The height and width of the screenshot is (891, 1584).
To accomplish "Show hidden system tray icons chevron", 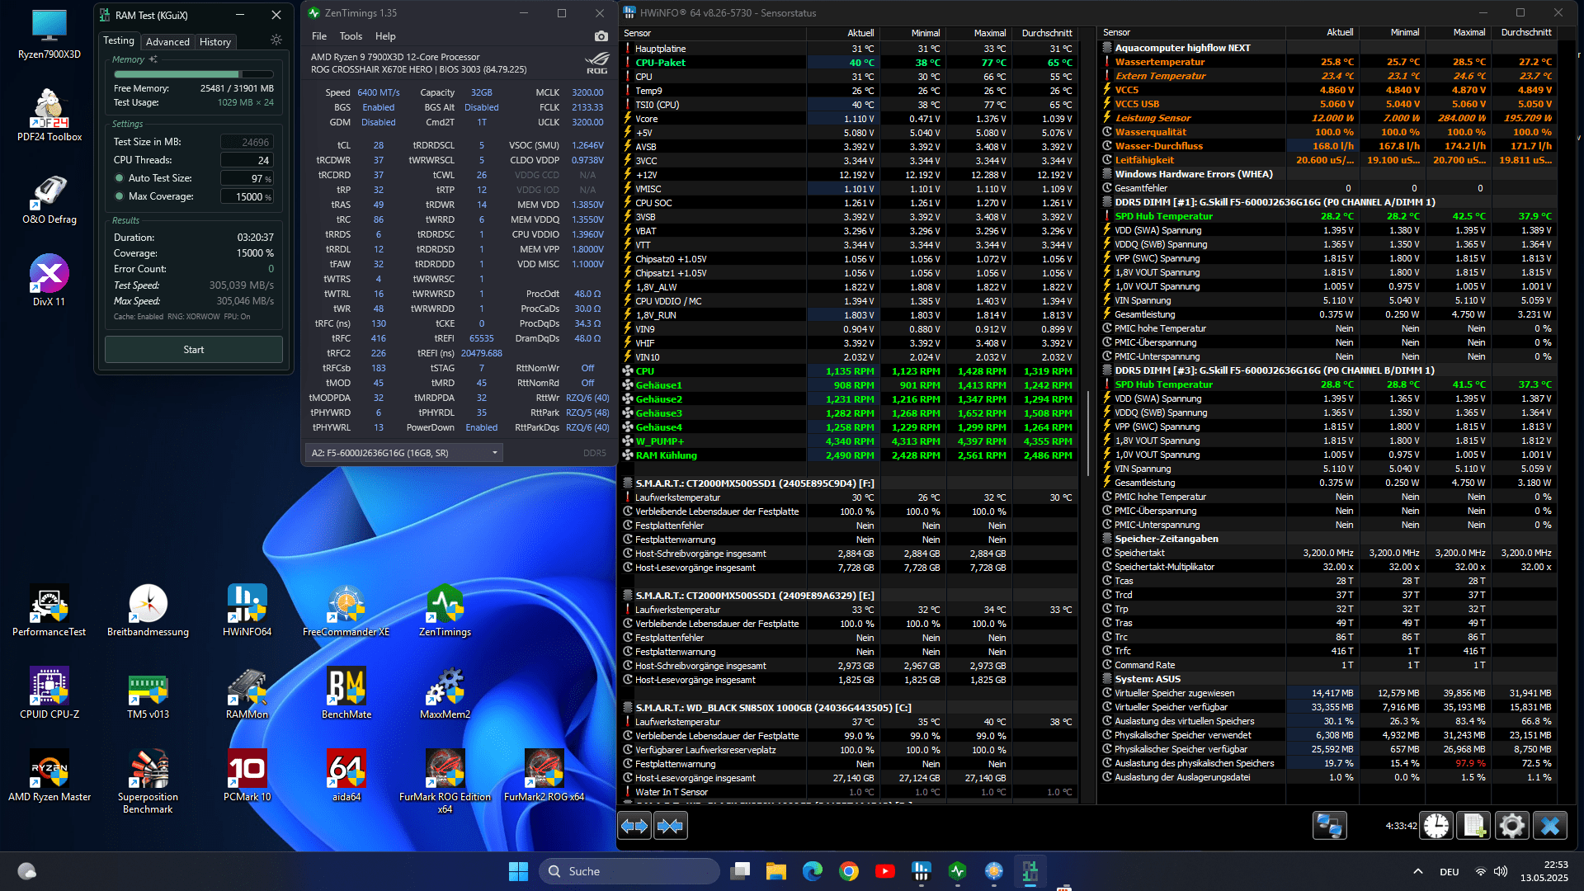I will pyautogui.click(x=1418, y=871).
